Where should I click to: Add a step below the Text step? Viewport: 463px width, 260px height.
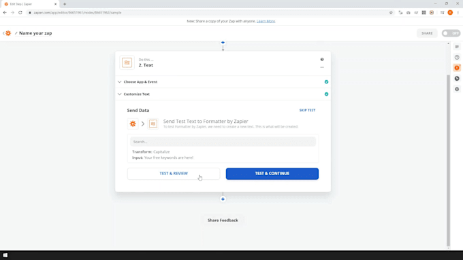223,200
